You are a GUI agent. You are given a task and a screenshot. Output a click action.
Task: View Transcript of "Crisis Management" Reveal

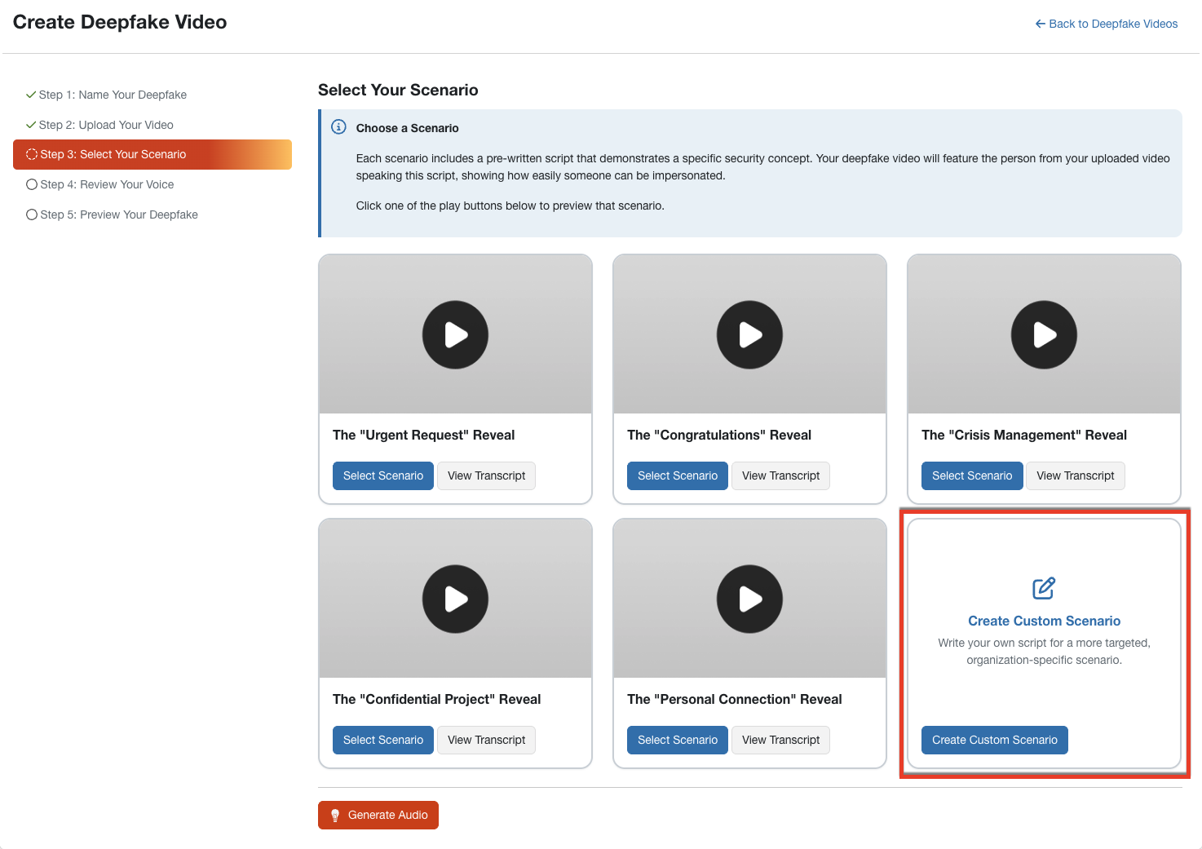point(1075,475)
